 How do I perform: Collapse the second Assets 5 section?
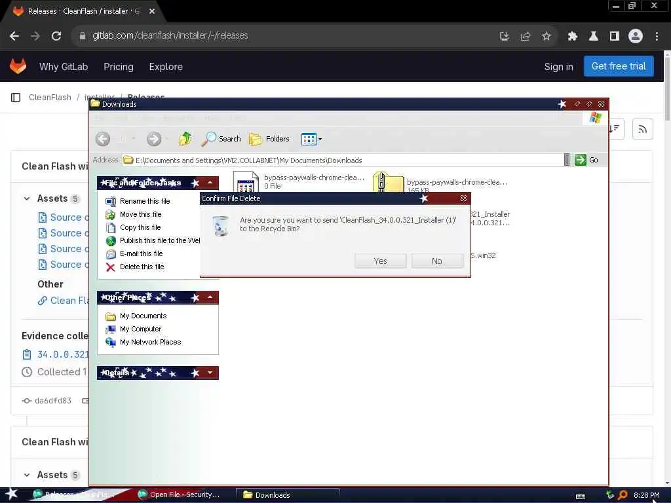click(27, 475)
